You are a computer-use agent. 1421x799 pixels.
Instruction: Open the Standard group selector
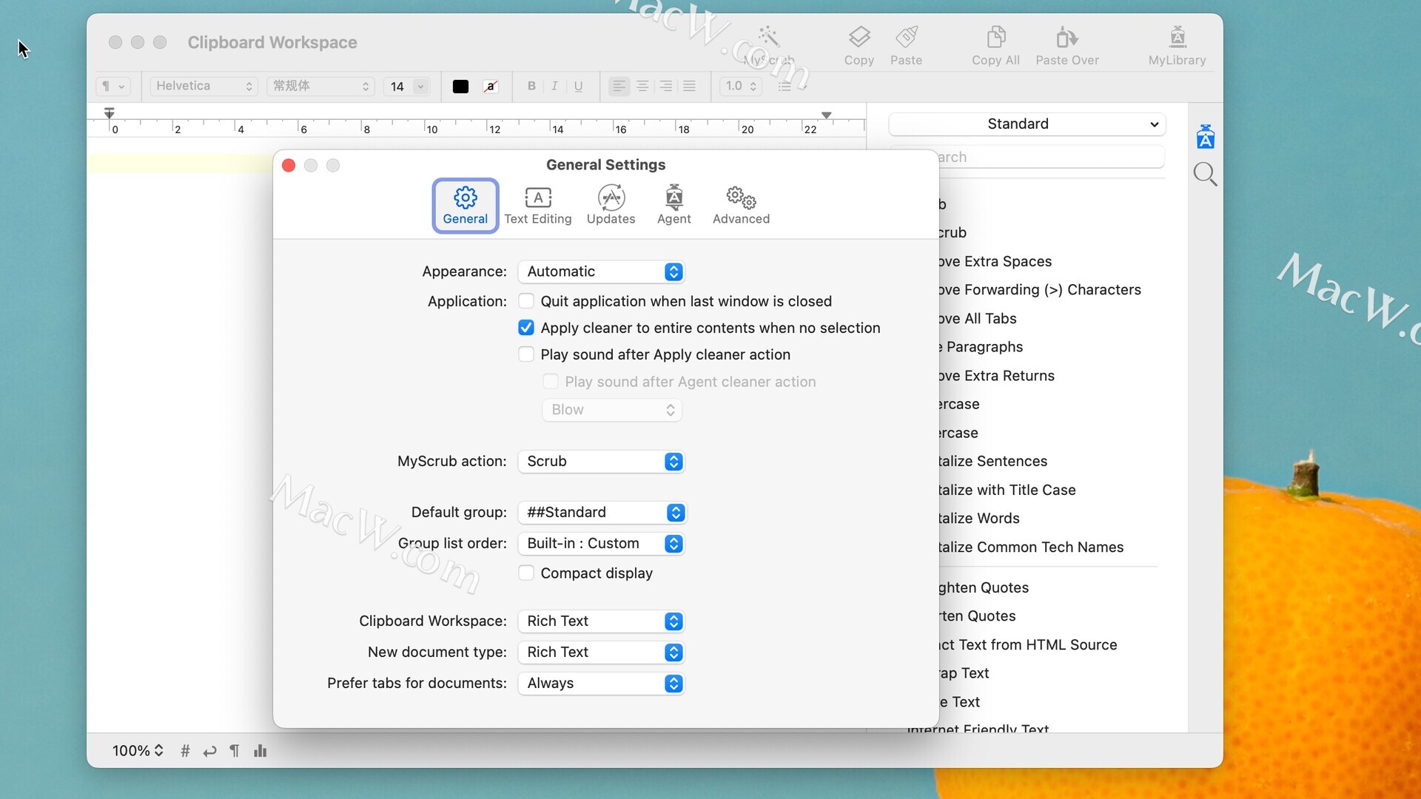point(1027,124)
